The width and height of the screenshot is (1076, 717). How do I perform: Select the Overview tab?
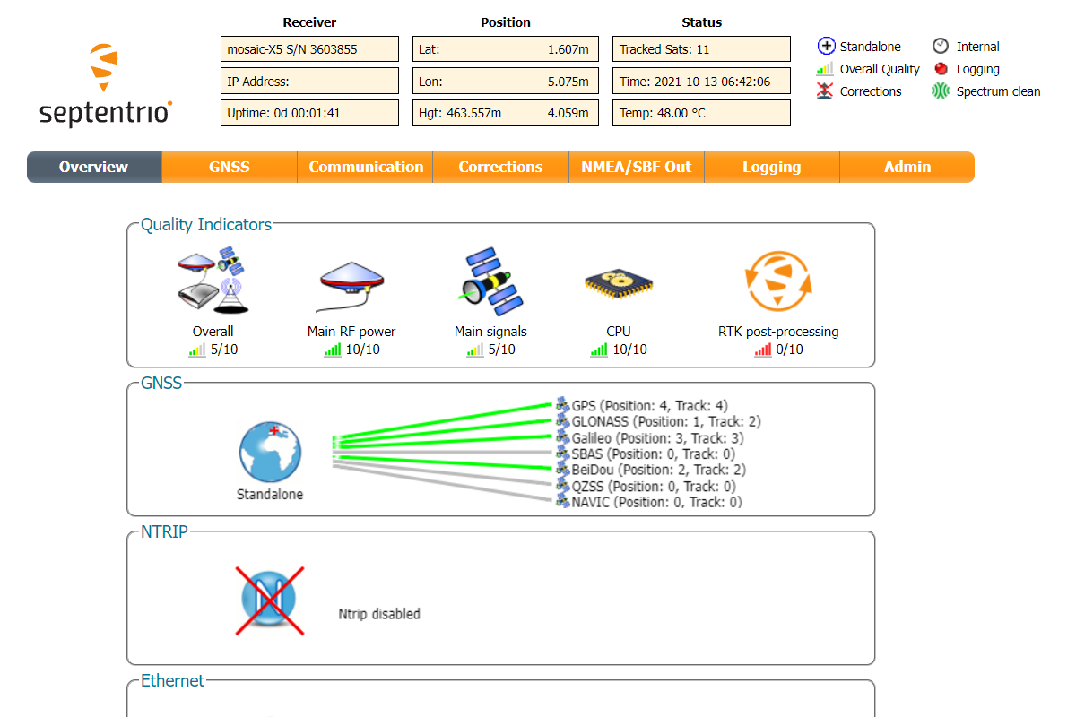click(94, 167)
